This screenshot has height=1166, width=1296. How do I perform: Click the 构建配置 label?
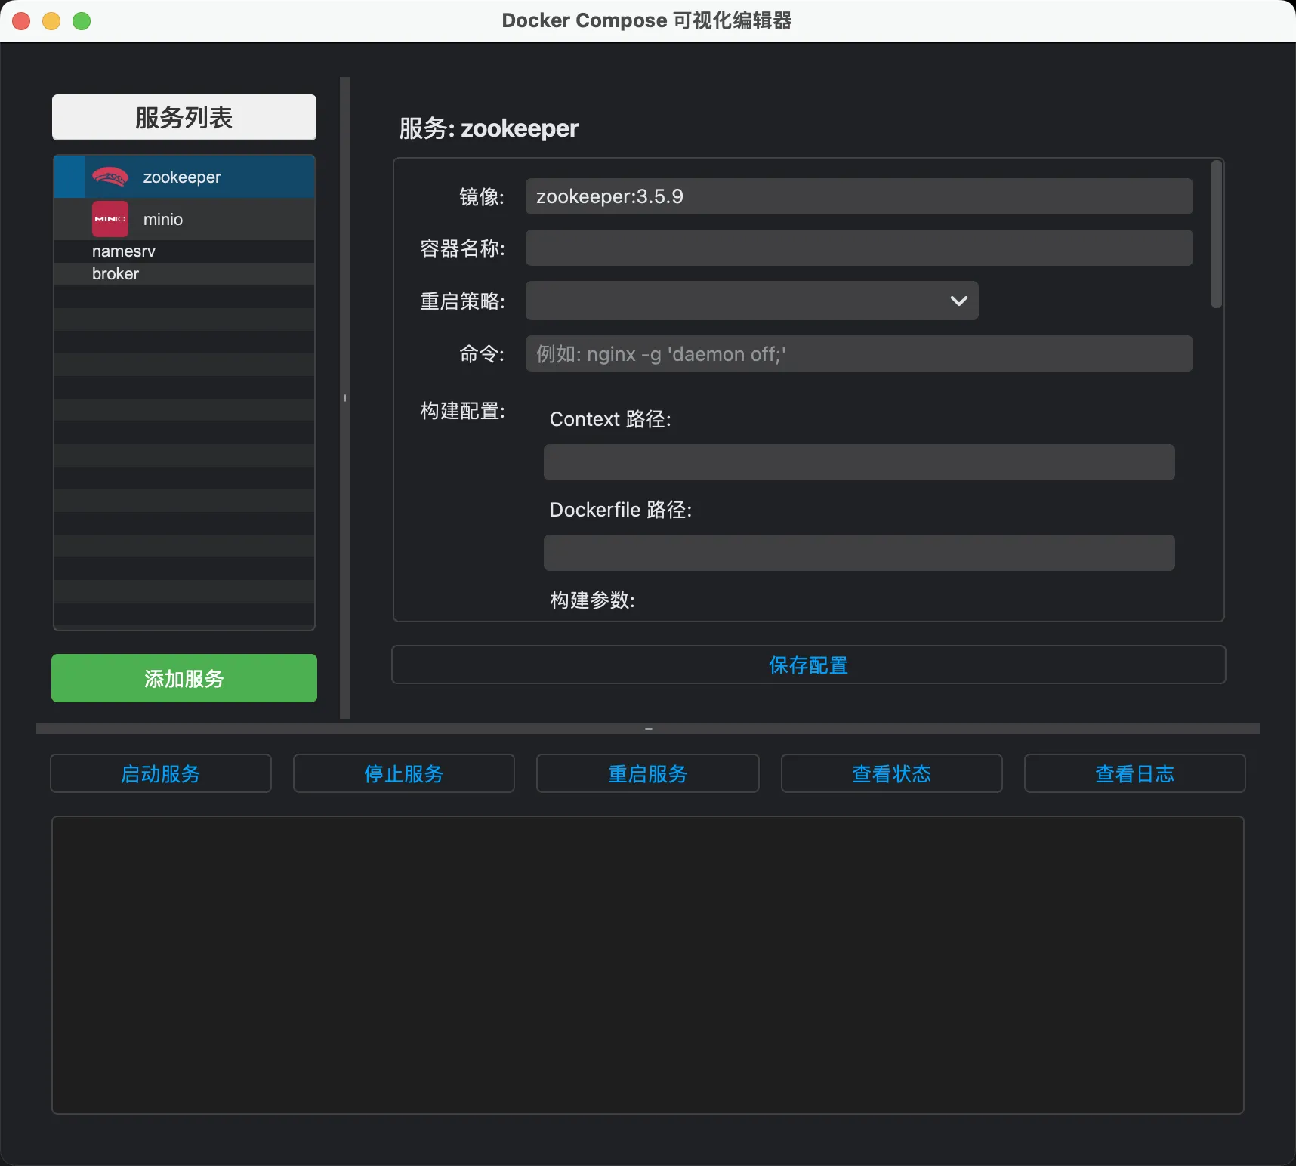coord(462,411)
